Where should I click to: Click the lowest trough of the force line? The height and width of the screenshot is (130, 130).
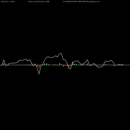[39, 74]
